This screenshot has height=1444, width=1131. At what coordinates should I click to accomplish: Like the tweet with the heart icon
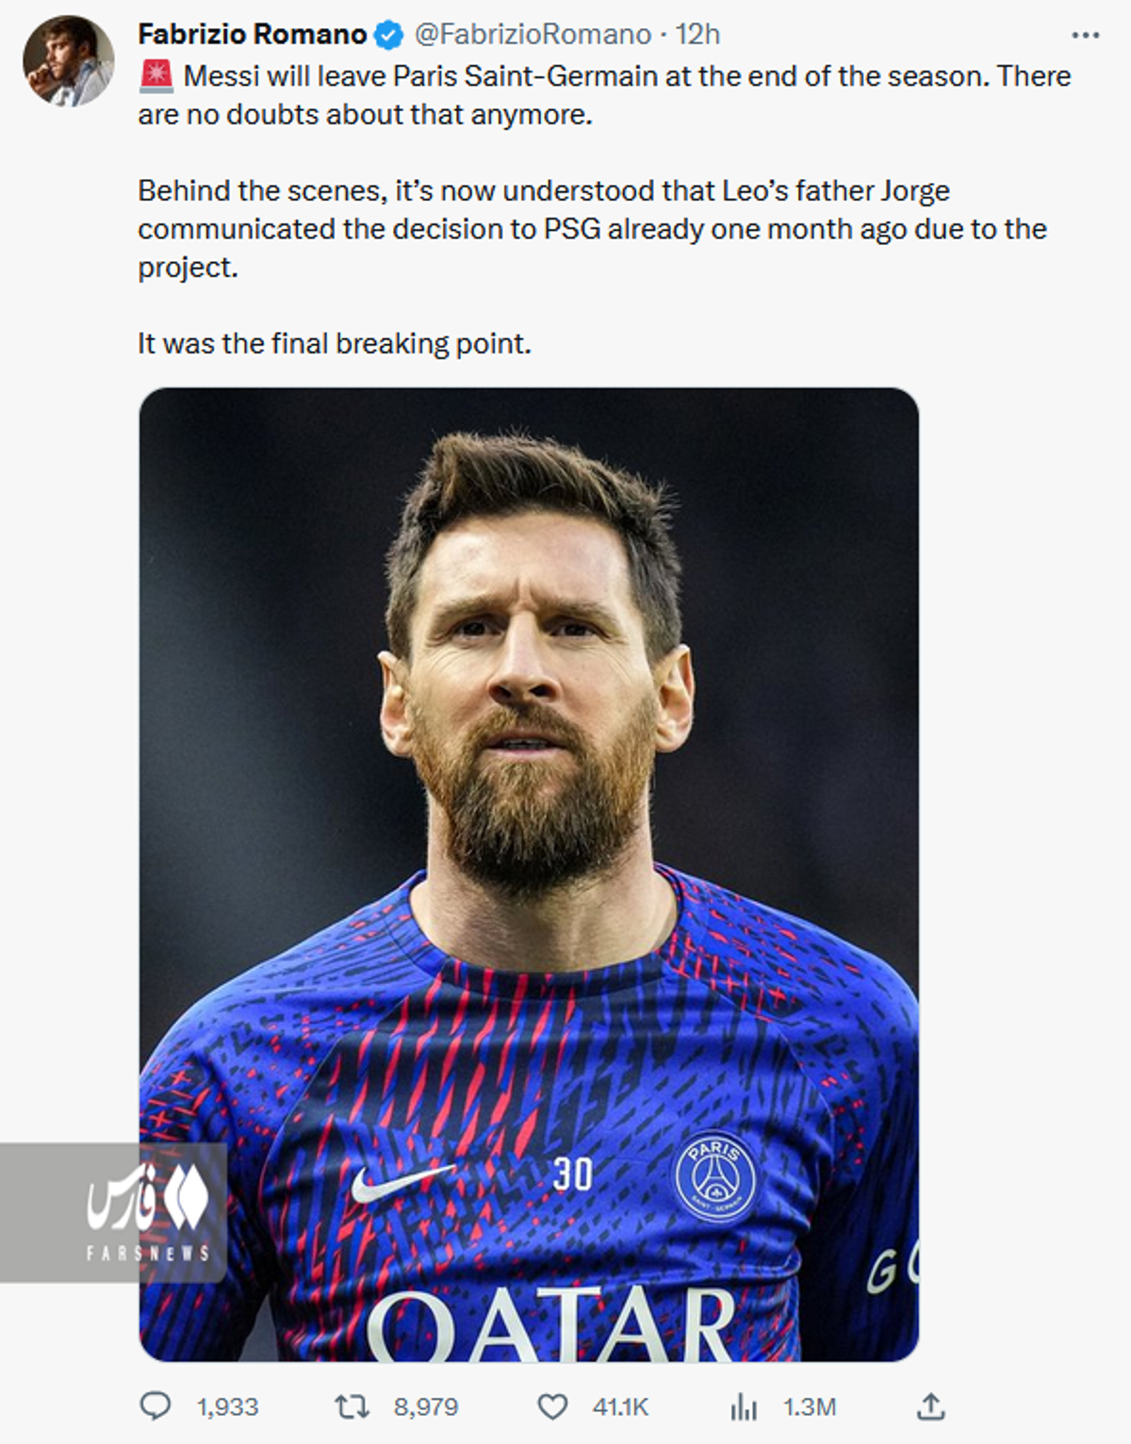(x=552, y=1406)
